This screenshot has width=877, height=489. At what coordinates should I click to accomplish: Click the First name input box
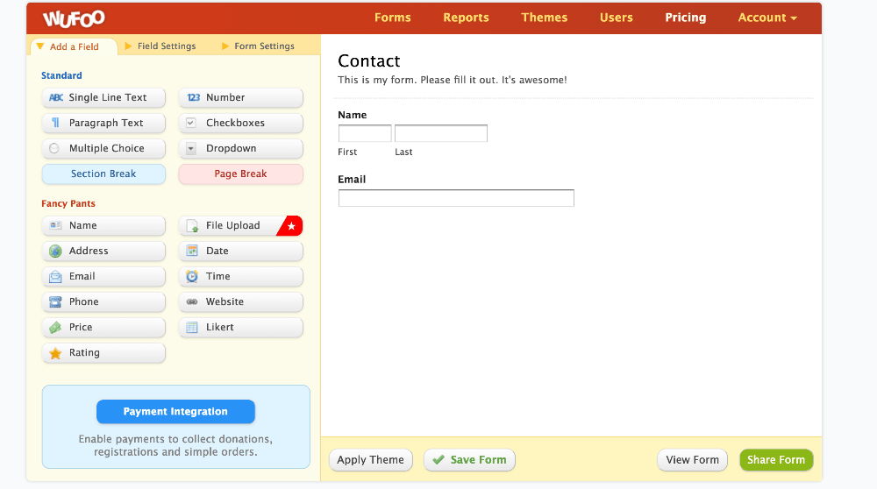point(365,133)
